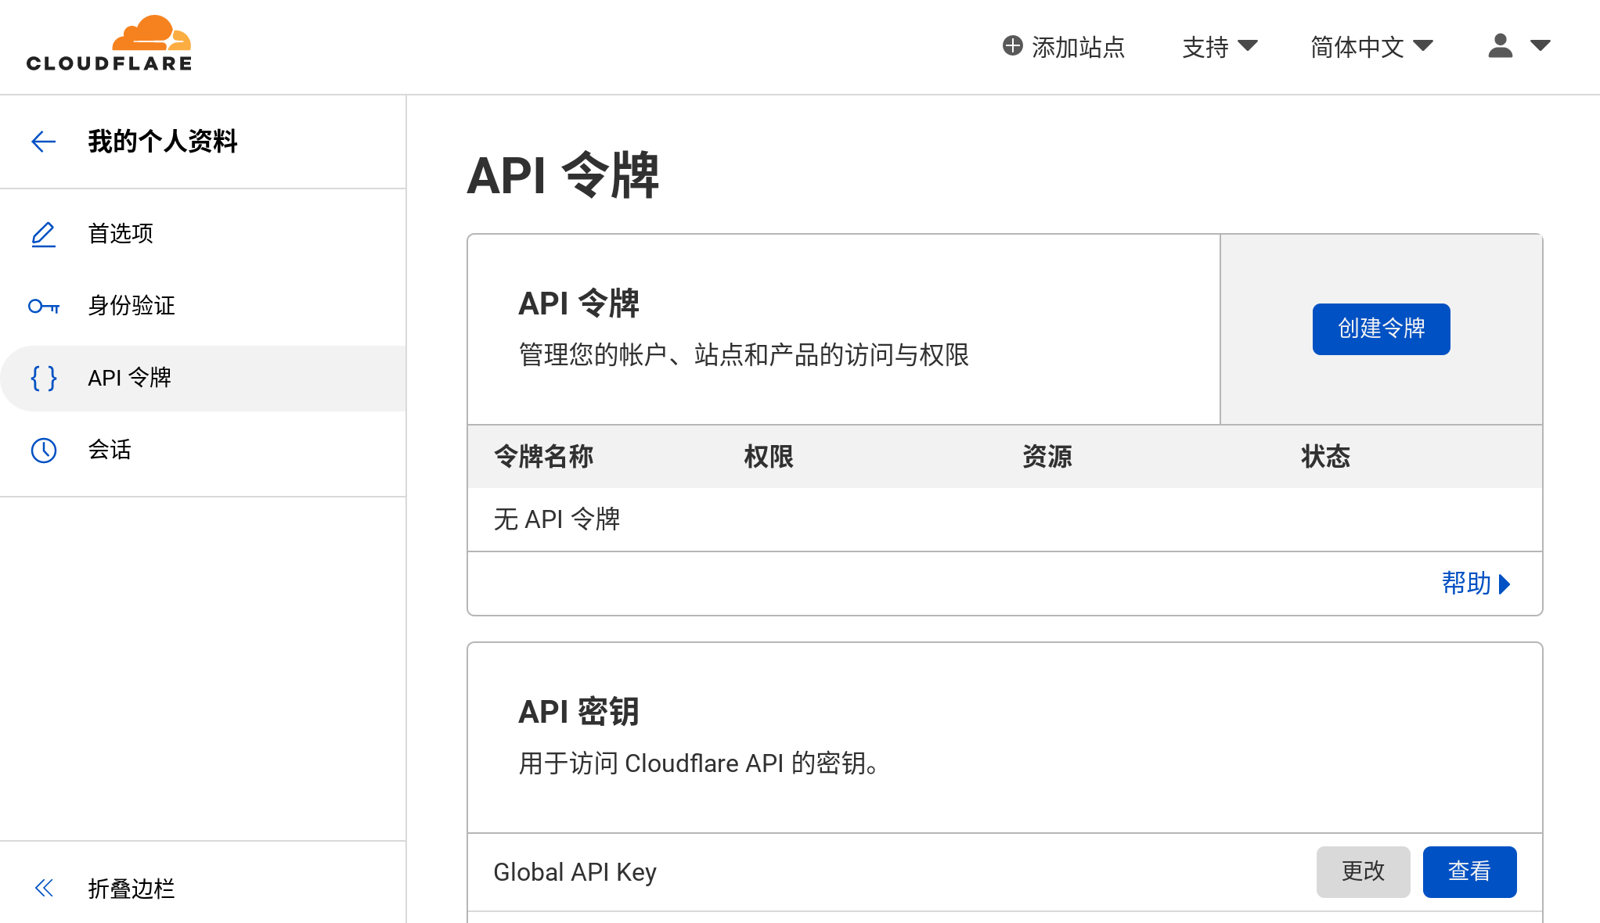
Task: Expand the 支持 dropdown
Action: pos(1220,47)
